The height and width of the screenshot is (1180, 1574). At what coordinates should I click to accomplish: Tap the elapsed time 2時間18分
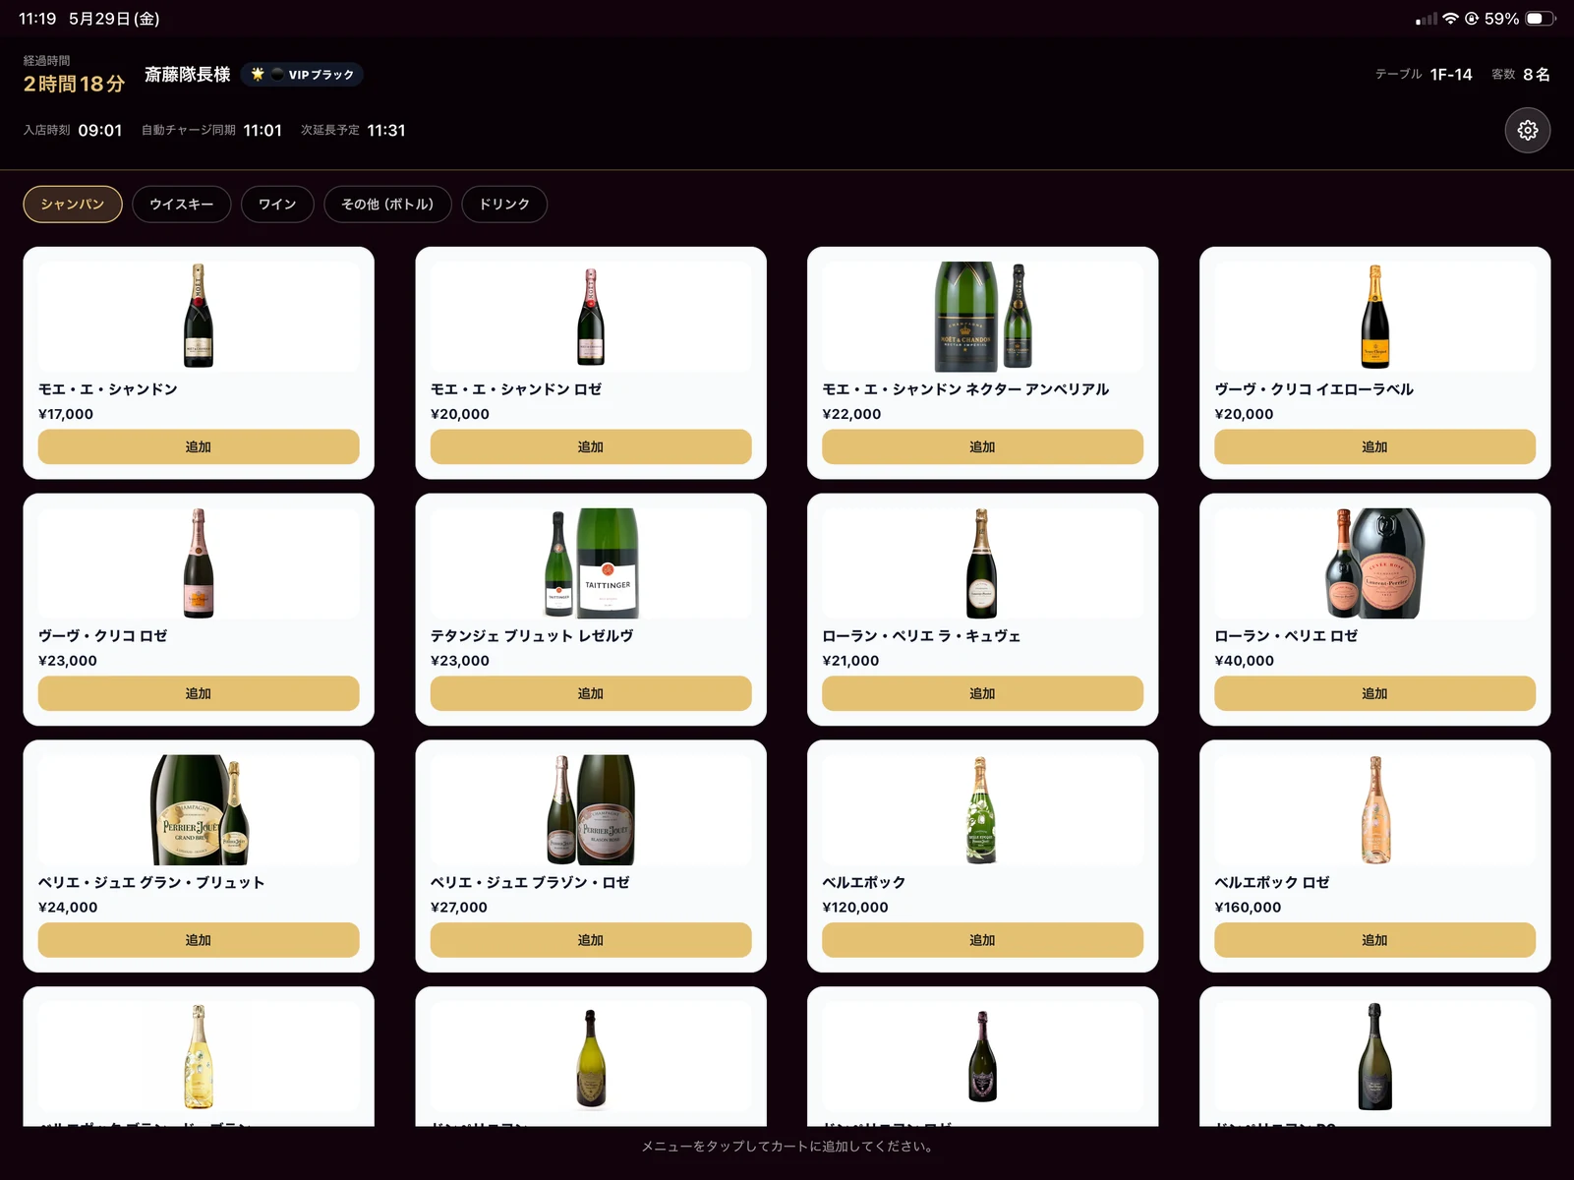74,85
